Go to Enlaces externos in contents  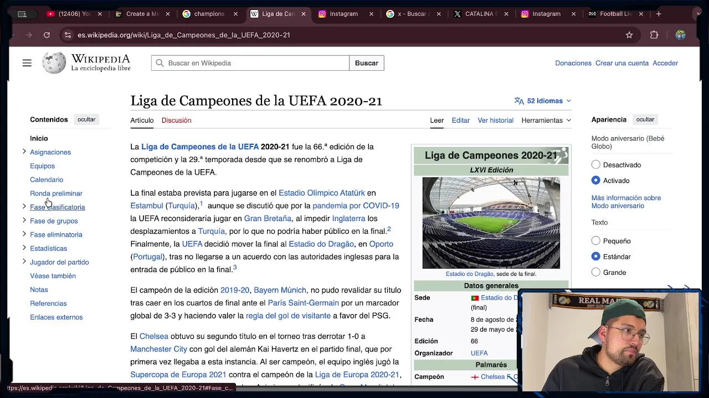click(x=56, y=317)
